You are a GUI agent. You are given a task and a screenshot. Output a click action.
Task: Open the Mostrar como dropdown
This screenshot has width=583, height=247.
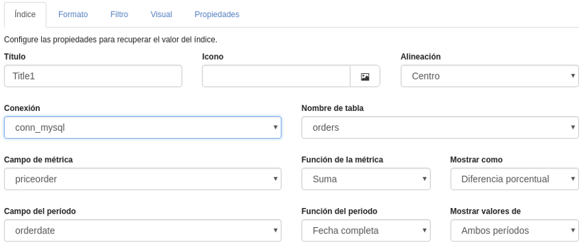(514, 179)
